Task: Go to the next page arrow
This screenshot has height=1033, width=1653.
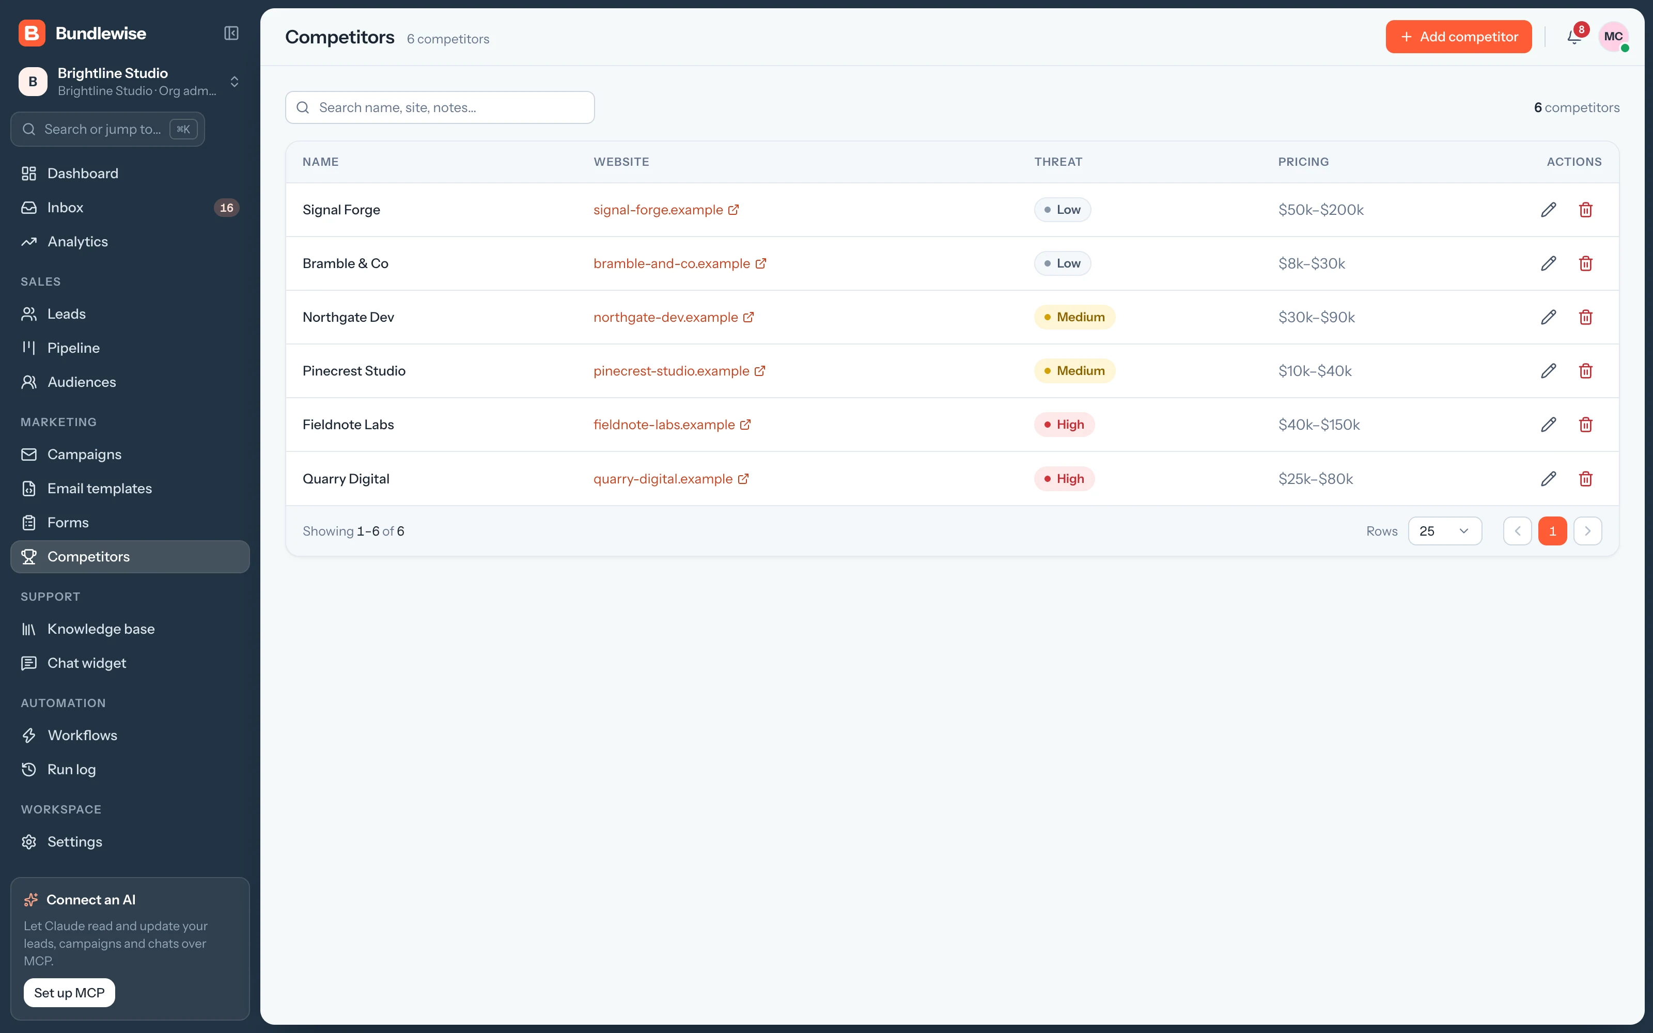Action: [1587, 531]
